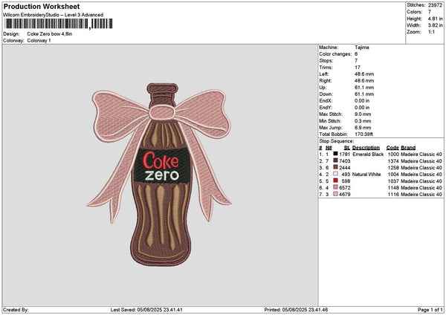This screenshot has height=315, width=446.
Task: Select the Min Stitch value 0.3 mm
Action: (363, 121)
